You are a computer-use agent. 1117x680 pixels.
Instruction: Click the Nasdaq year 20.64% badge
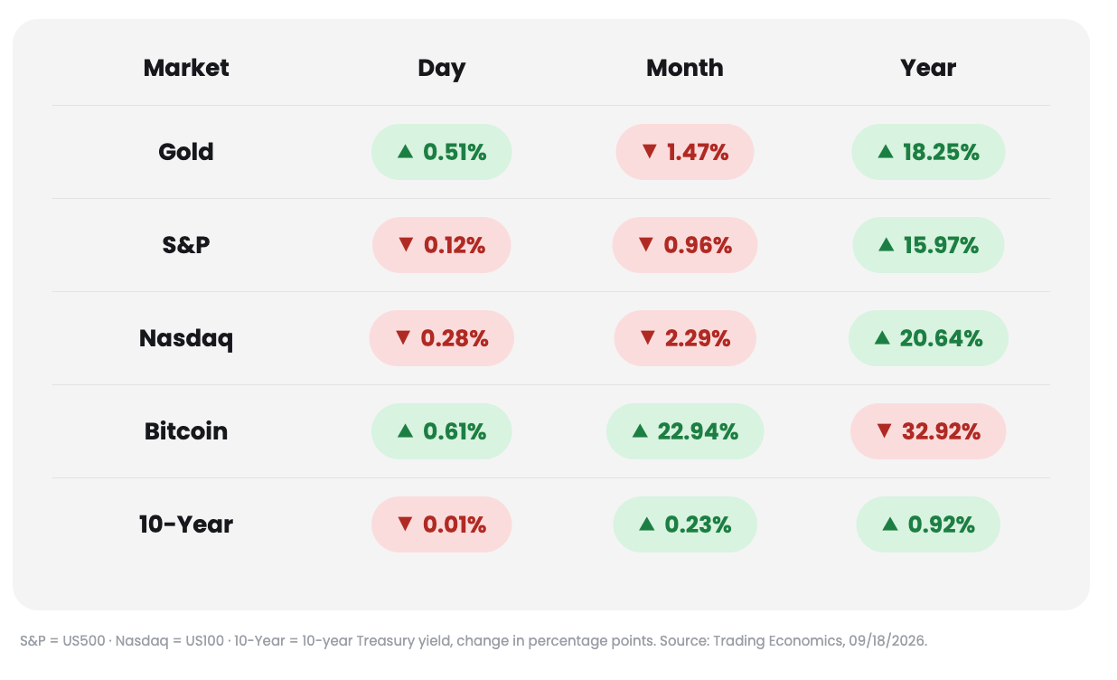928,338
